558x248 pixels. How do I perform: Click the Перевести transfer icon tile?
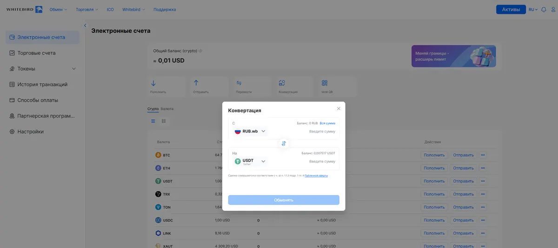pos(239,83)
